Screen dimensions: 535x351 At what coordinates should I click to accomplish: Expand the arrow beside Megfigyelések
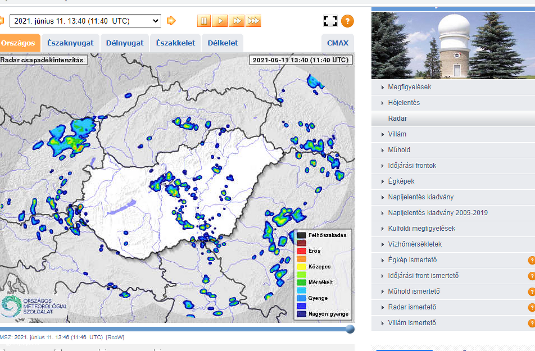(x=383, y=87)
